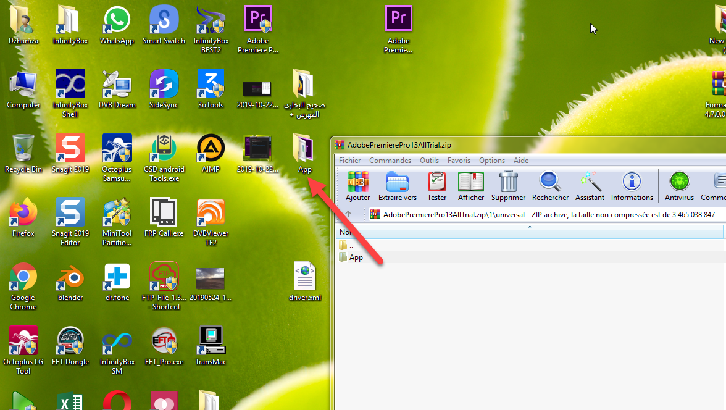Screen dimensions: 726x410
Task: Go up one folder with arrow button
Action: click(348, 214)
